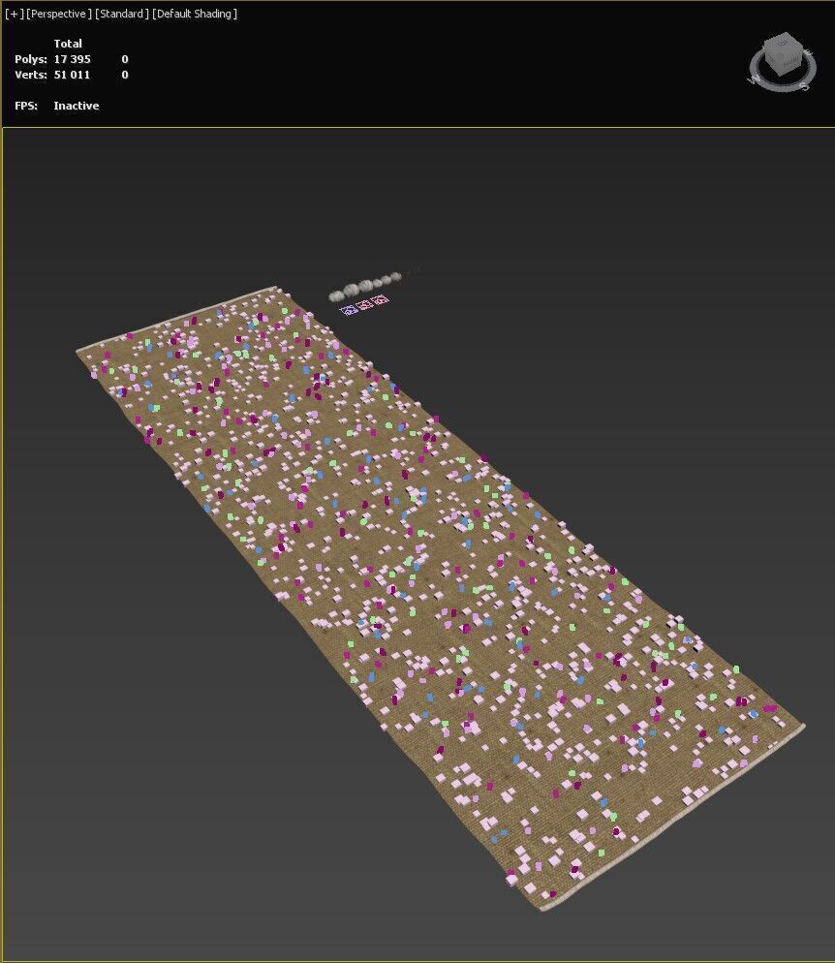Click the Polys value 17 395
The width and height of the screenshot is (835, 963).
(72, 59)
